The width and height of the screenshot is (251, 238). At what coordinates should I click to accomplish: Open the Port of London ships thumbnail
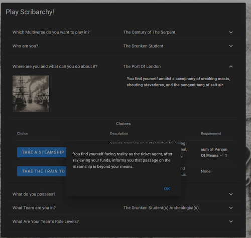tap(31, 94)
